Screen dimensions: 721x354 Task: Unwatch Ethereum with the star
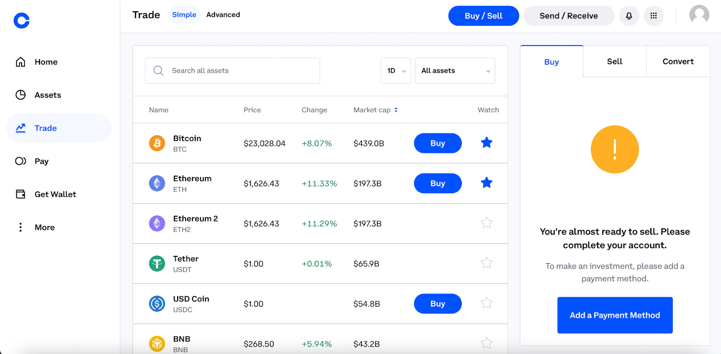coord(487,183)
